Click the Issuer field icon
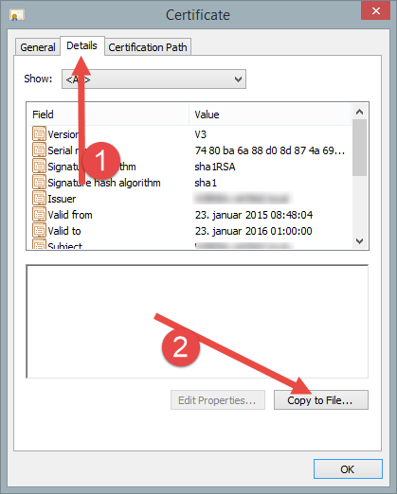This screenshot has height=494, width=397. tap(39, 198)
